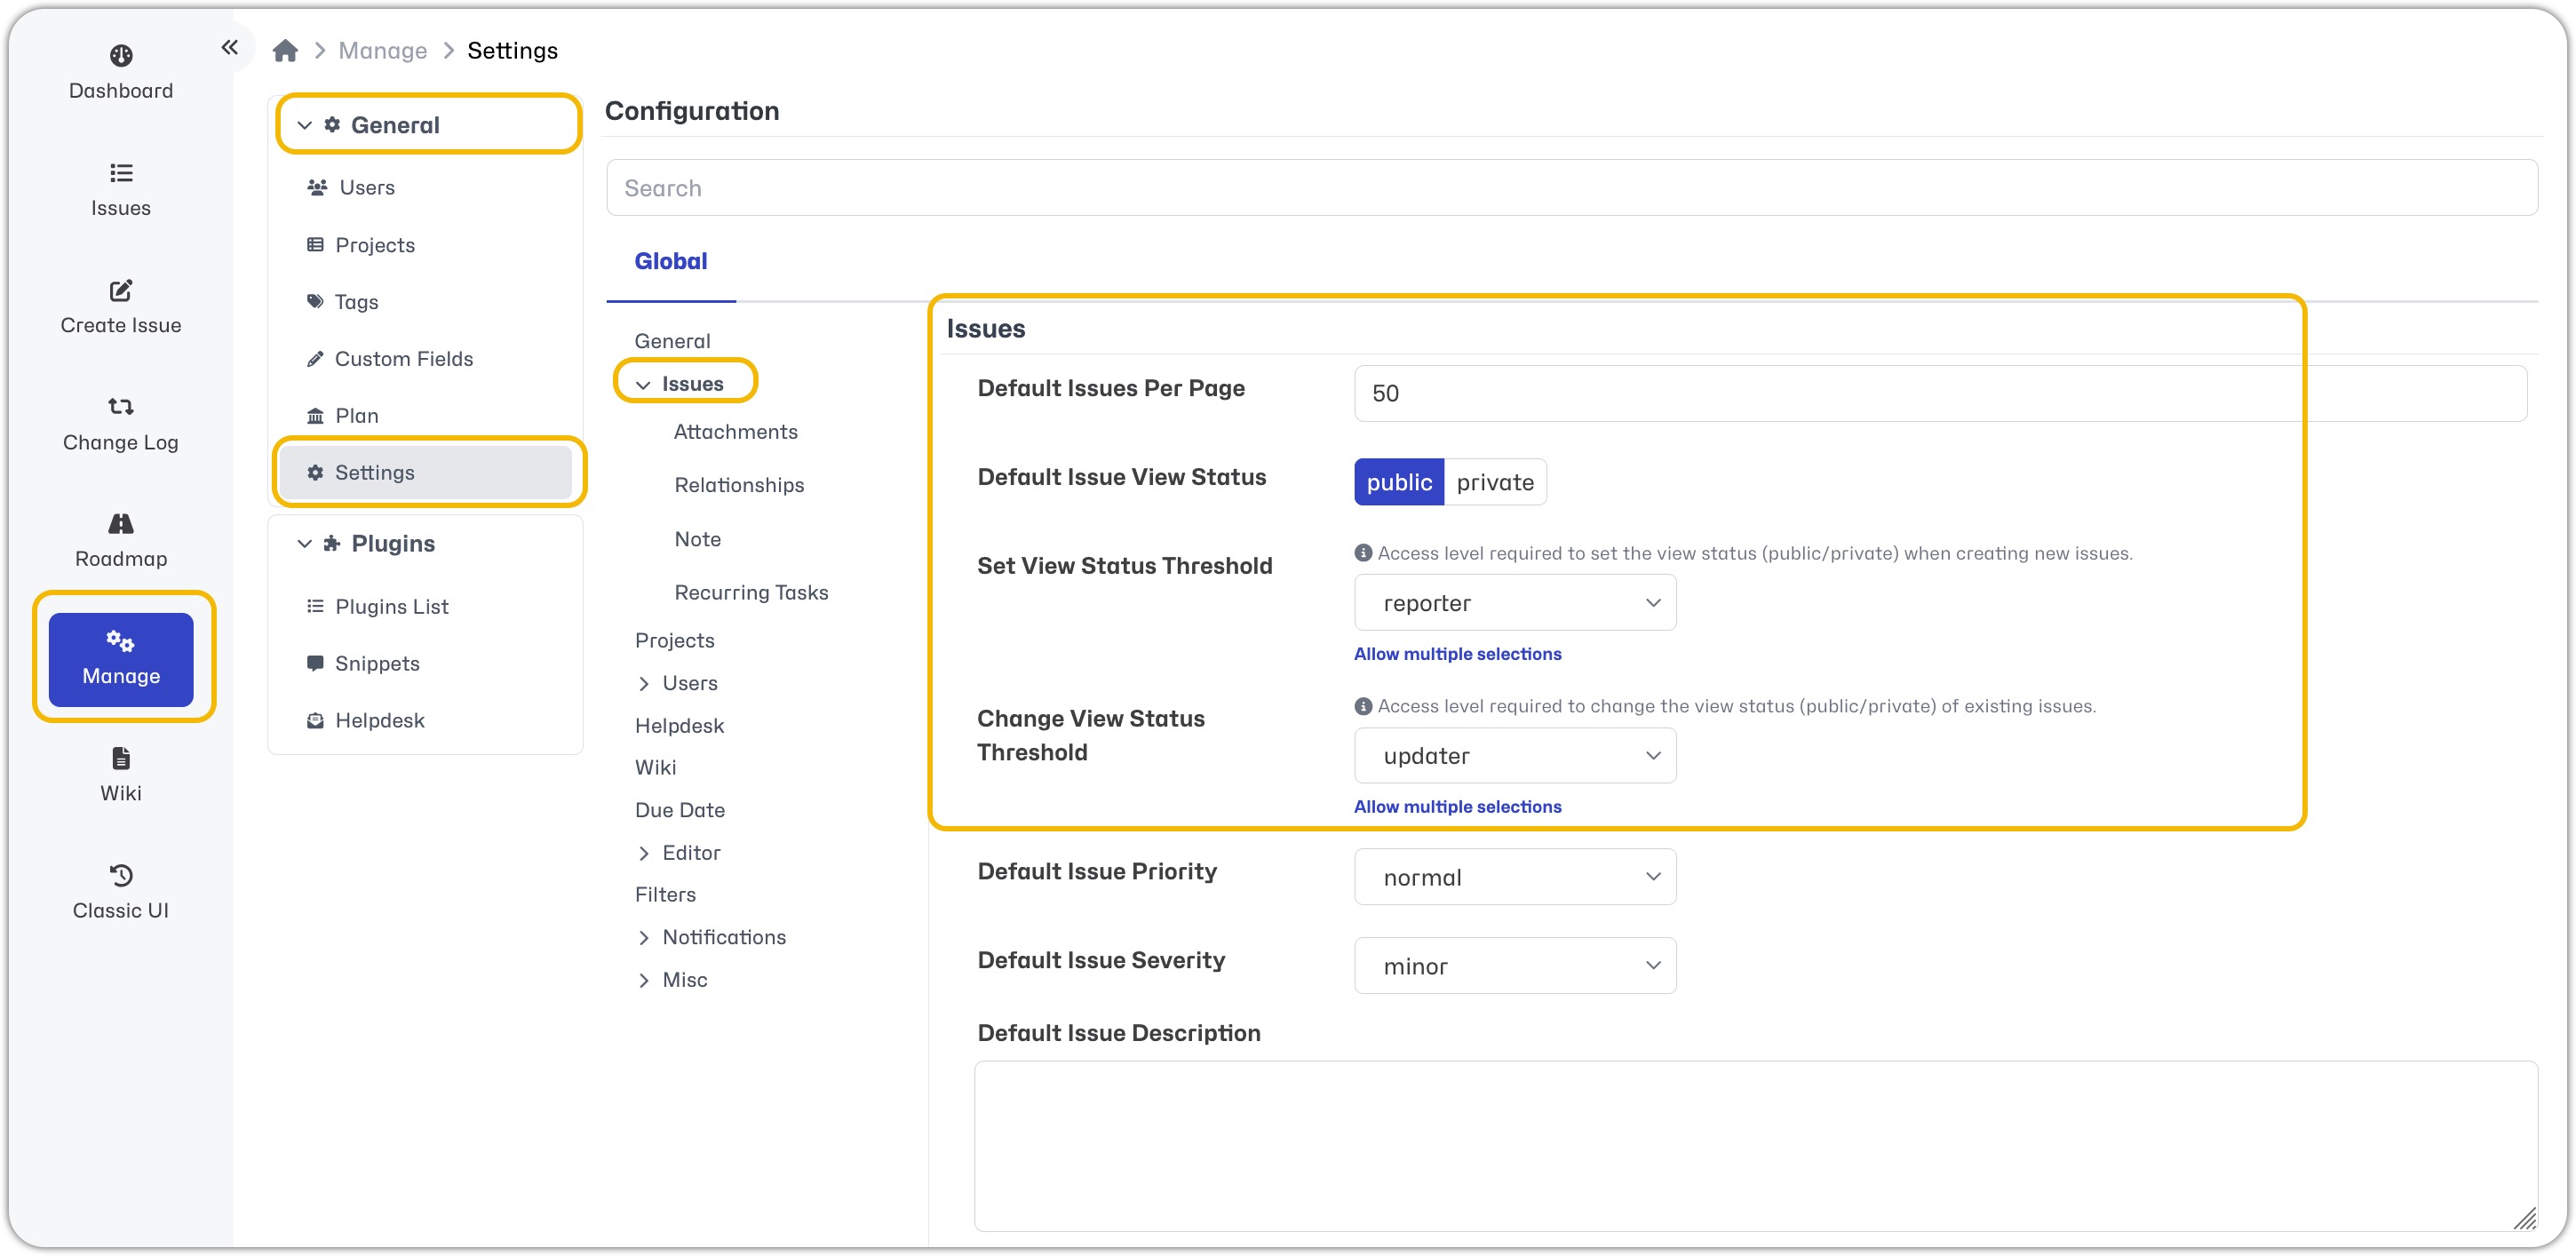Open Note settings
Viewport: 2576px width, 1256px height.
pyautogui.click(x=697, y=539)
